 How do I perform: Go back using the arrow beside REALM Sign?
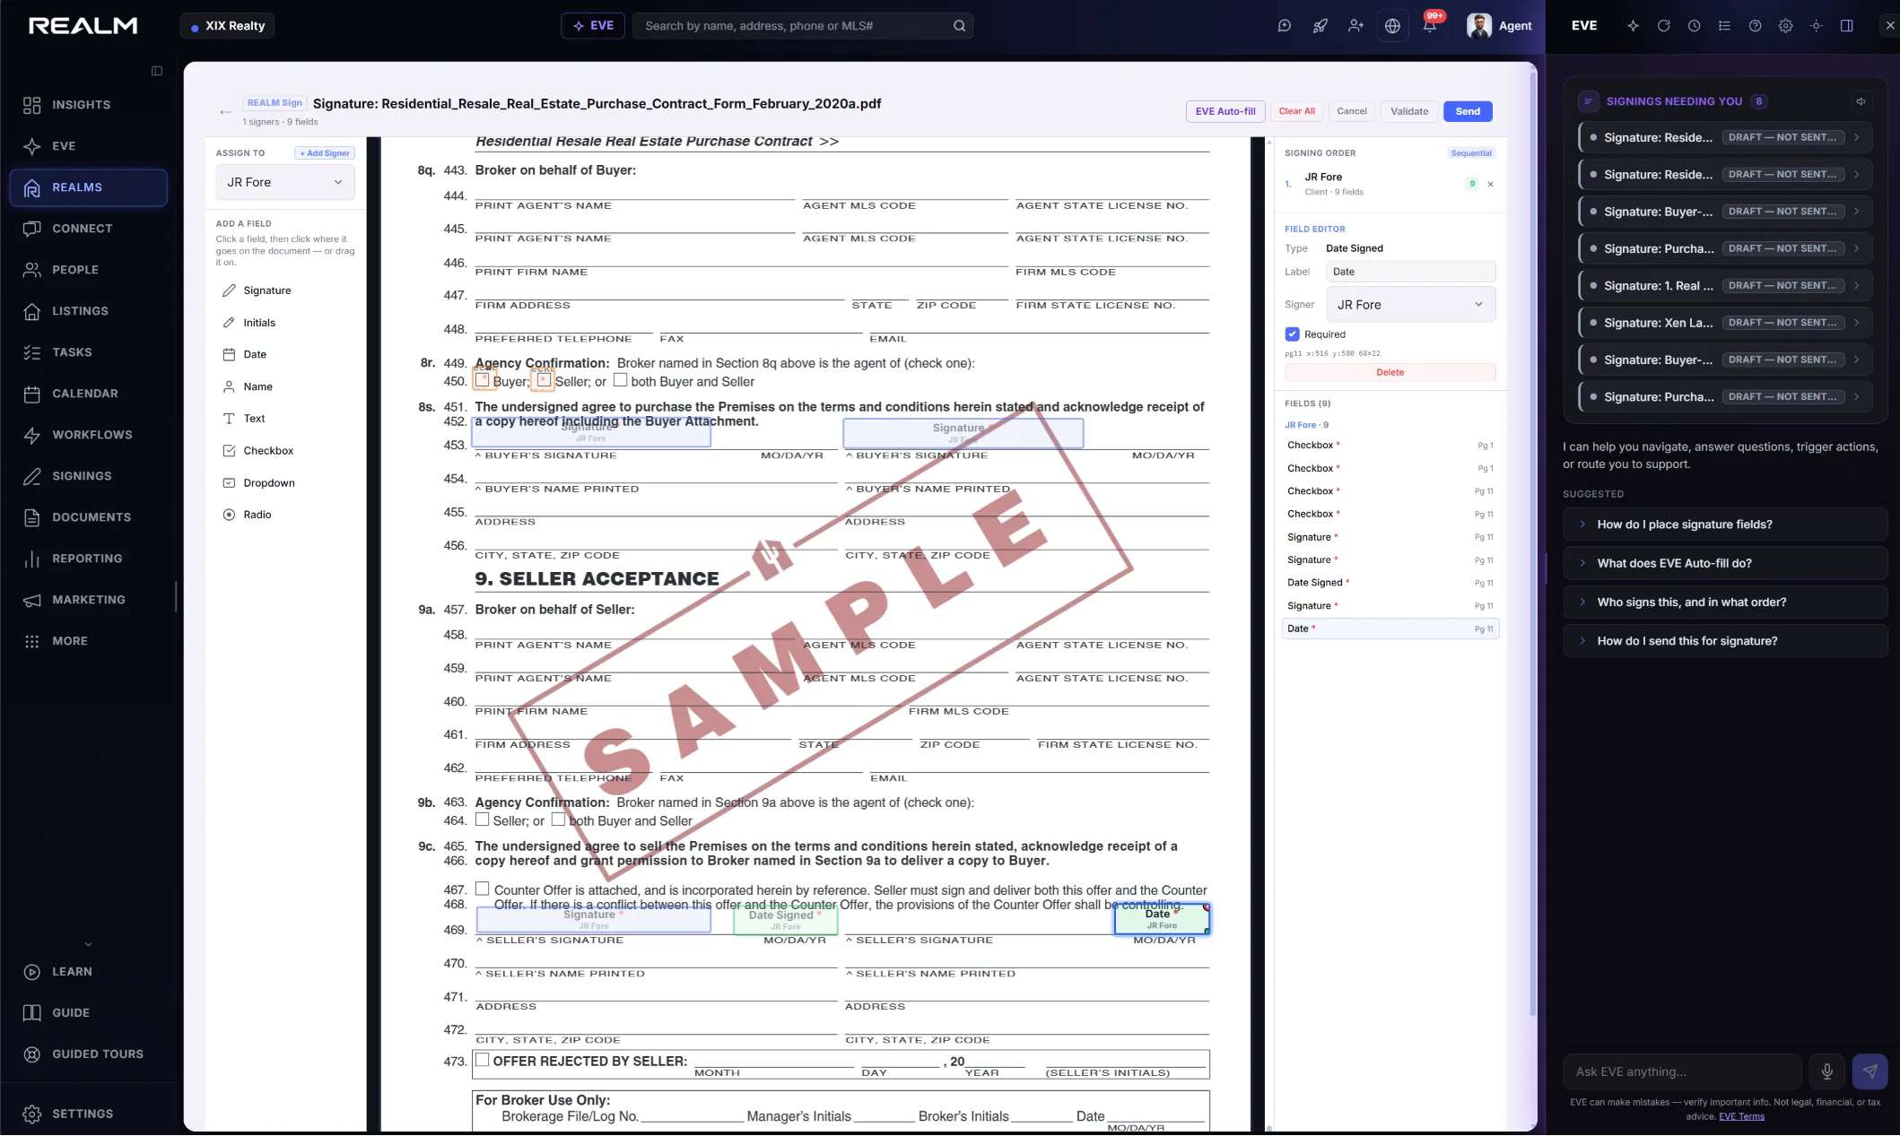[225, 112]
